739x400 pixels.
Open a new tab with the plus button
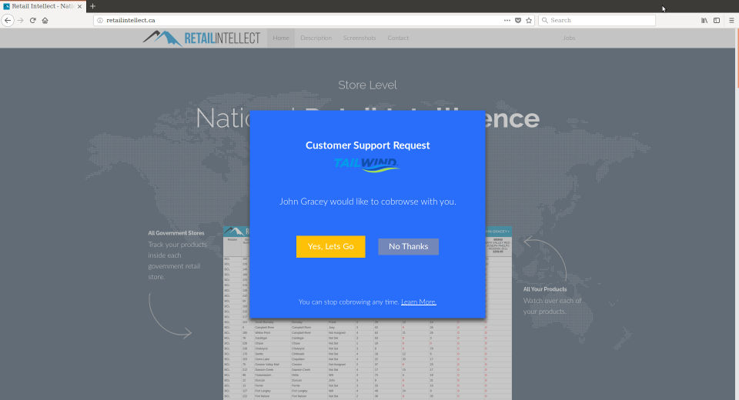point(92,6)
